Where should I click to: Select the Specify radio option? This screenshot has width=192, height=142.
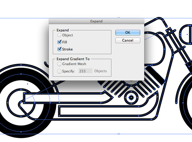[x=59, y=71]
